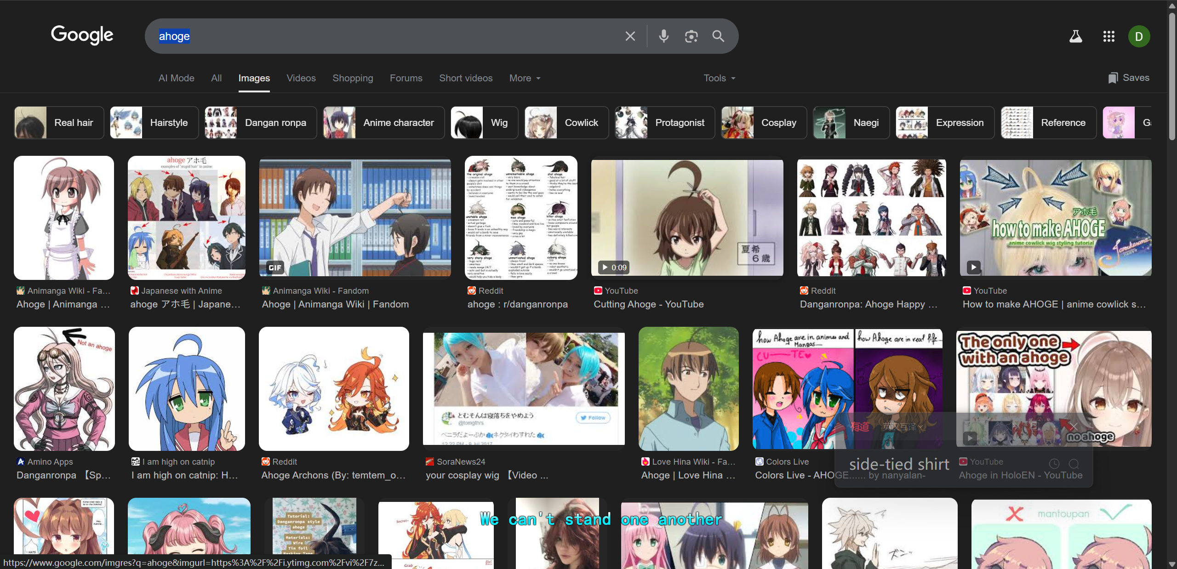
Task: Open the account avatar D
Action: [x=1139, y=36]
